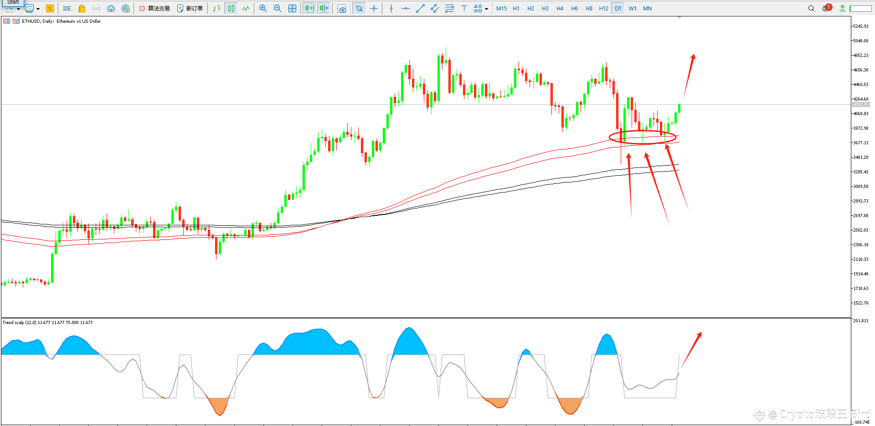875x426 pixels.
Task: Switch to H1 timeframe
Action: point(516,9)
